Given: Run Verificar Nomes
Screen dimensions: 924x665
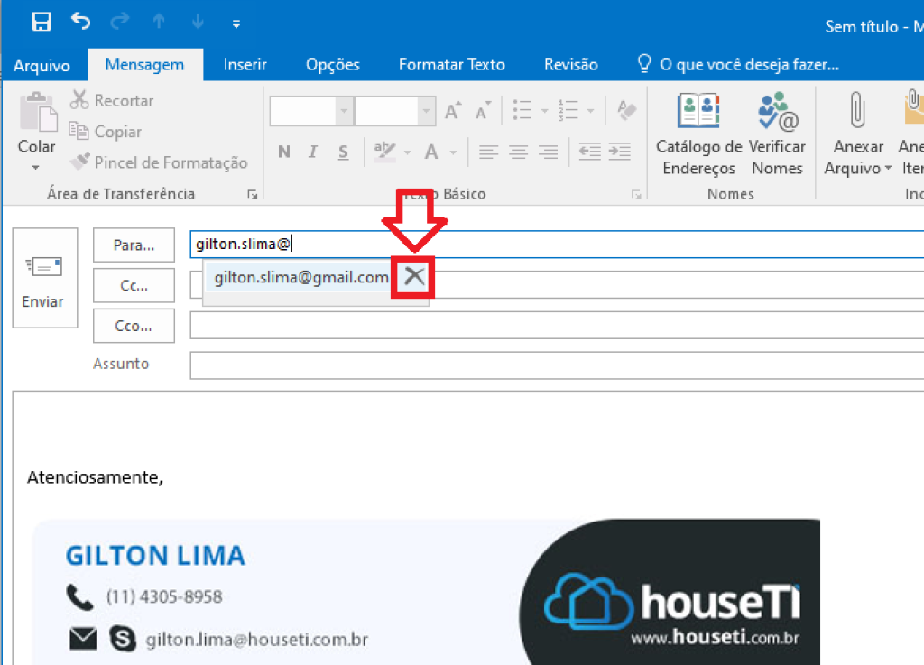Looking at the screenshot, I should 777,134.
